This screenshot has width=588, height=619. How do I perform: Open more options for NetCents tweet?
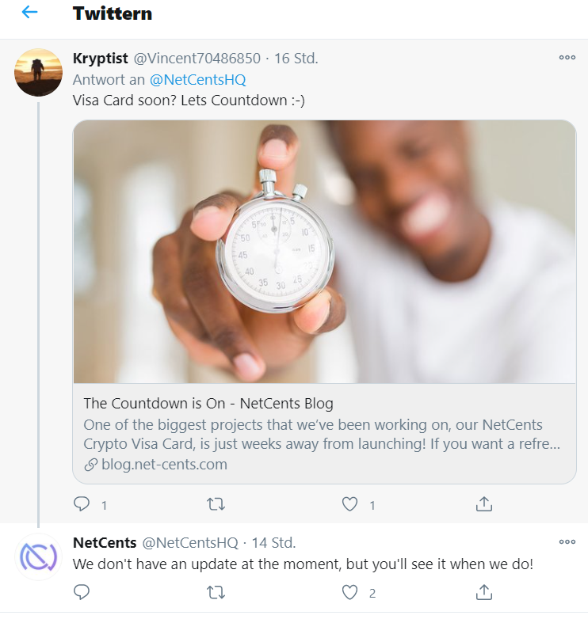[x=567, y=542]
